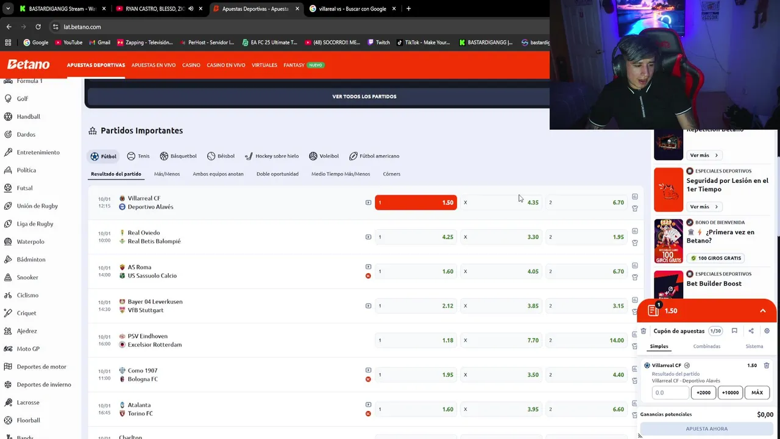Viewport: 780px width, 439px height.
Task: Open betslip settings gear icon
Action: point(767,331)
